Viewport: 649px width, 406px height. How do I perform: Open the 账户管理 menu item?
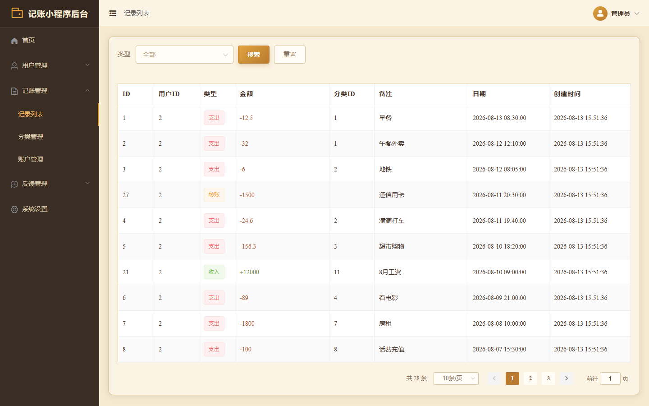coord(50,160)
